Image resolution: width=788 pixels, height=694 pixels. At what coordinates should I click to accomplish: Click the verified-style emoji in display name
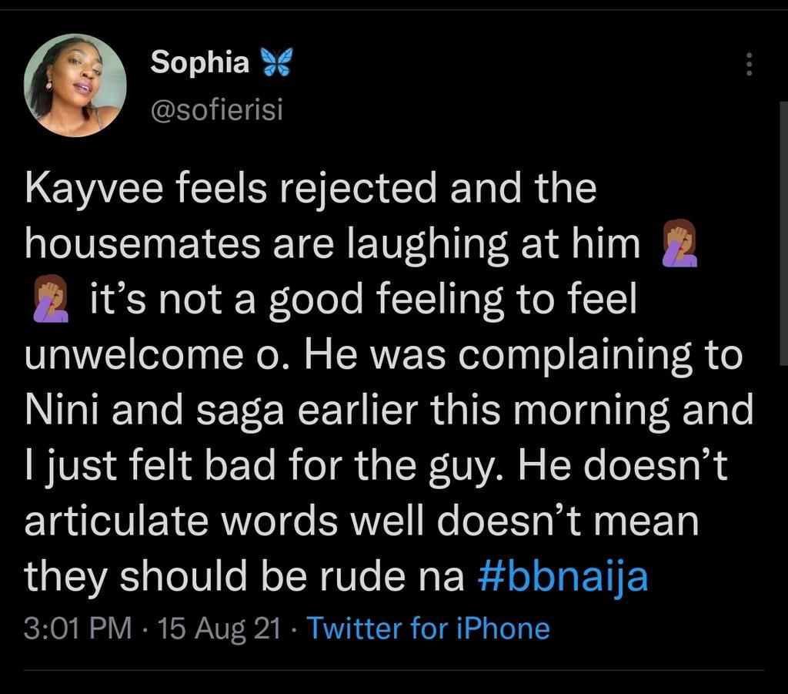tap(277, 61)
